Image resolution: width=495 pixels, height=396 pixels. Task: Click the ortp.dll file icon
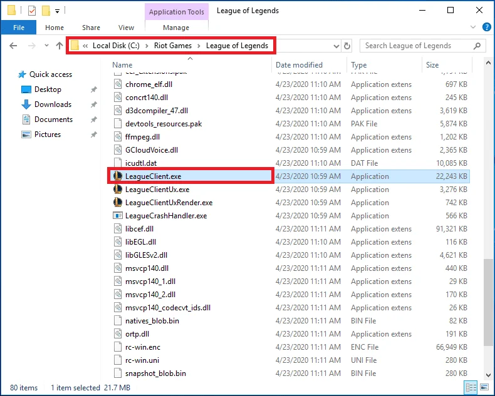pyautogui.click(x=118, y=334)
